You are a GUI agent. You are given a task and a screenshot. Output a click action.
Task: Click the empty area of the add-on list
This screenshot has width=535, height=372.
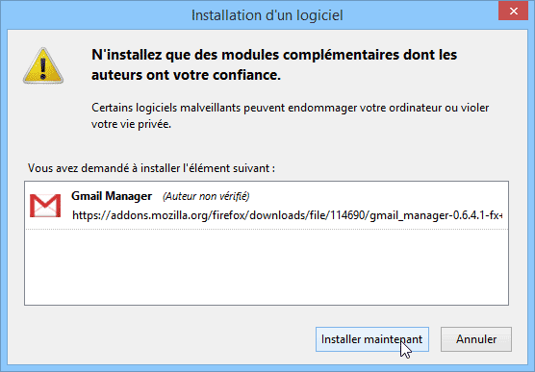pyautogui.click(x=267, y=267)
